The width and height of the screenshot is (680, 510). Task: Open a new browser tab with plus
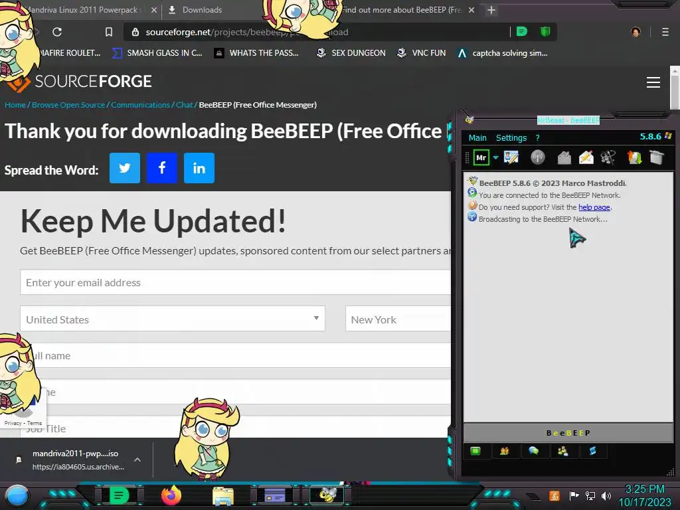pyautogui.click(x=491, y=9)
